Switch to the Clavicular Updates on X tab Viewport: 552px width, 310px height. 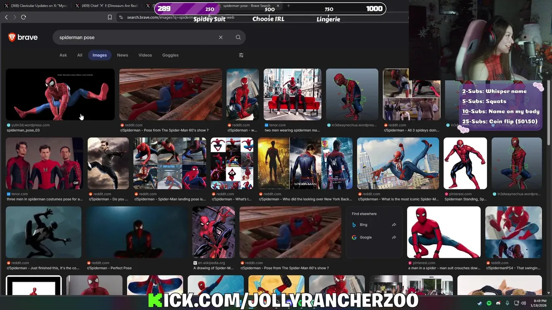pyautogui.click(x=35, y=6)
